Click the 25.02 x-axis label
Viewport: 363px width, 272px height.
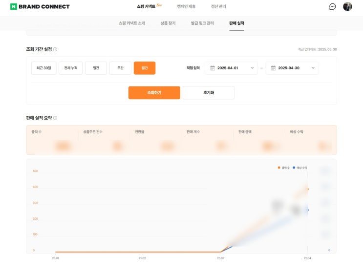[142, 258]
